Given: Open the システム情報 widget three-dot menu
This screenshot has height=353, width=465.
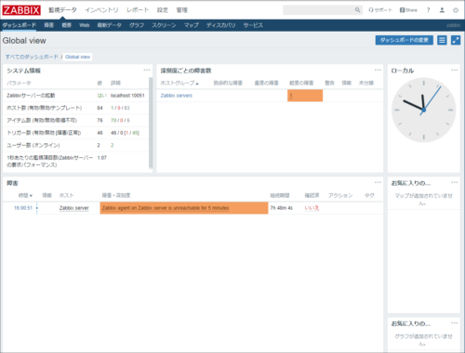Looking at the screenshot, I should (147, 70).
